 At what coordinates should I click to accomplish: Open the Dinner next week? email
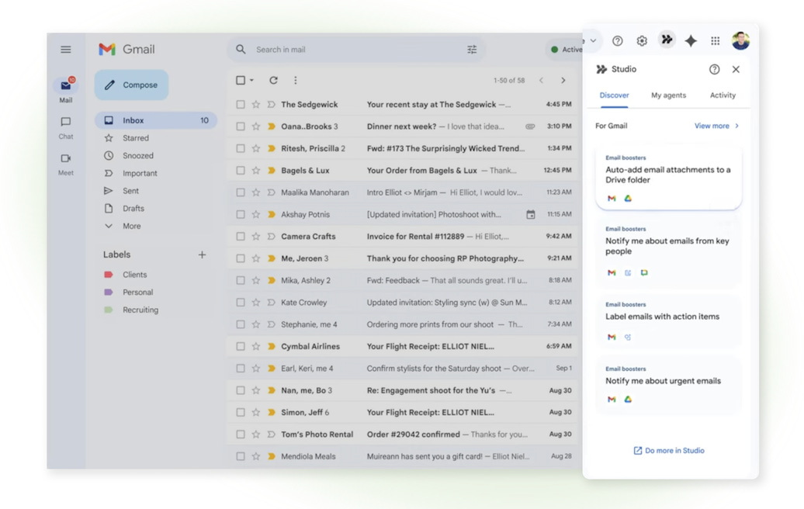pyautogui.click(x=403, y=126)
